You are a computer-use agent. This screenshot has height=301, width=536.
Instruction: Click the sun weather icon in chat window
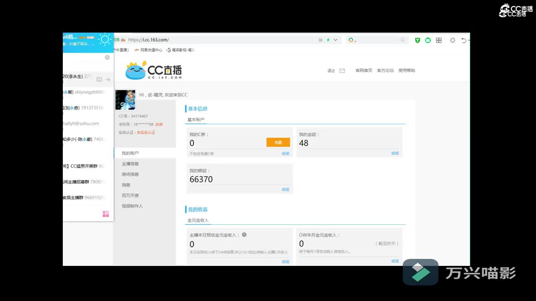[105, 40]
